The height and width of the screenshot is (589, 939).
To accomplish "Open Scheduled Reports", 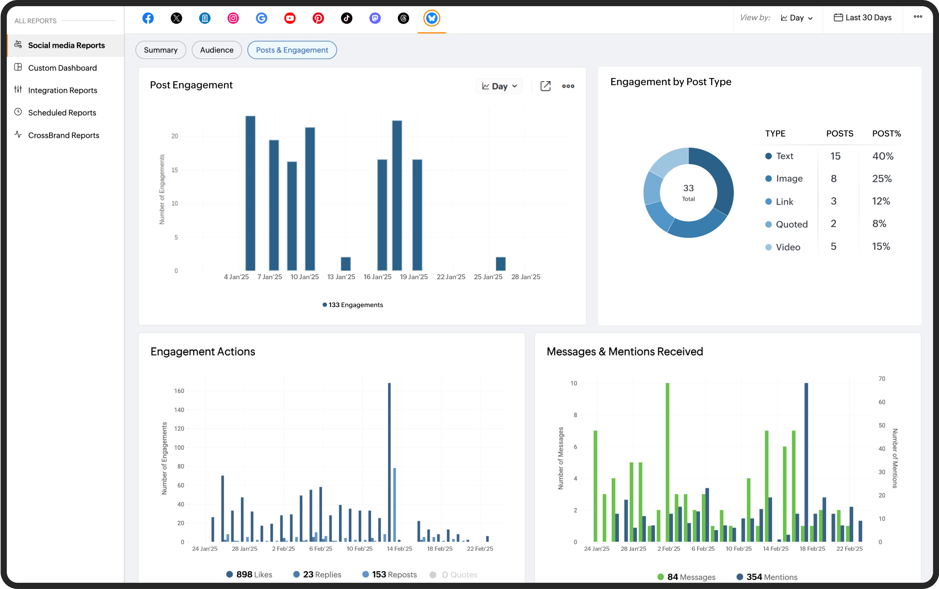I will click(62, 112).
